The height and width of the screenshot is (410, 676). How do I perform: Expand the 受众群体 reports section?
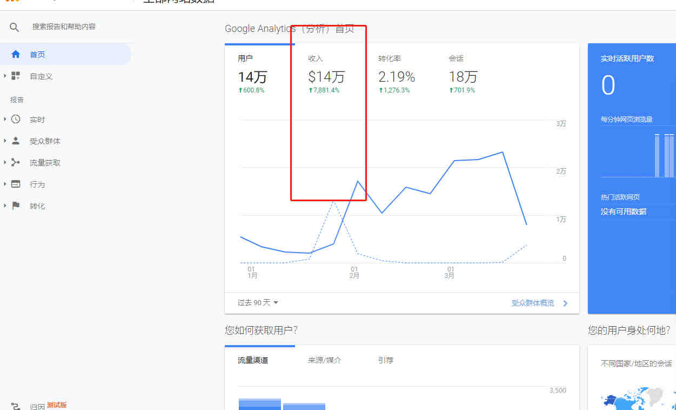[5, 141]
